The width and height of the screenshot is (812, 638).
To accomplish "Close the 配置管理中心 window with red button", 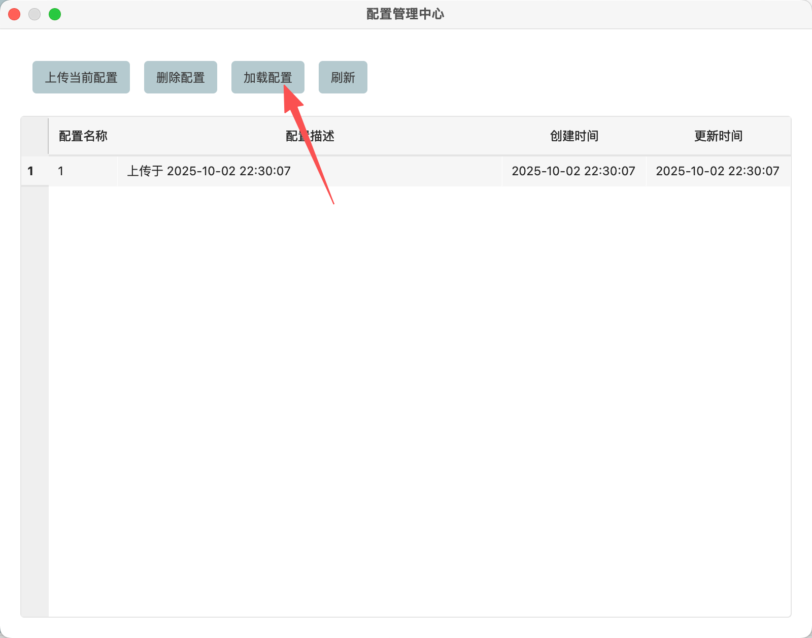I will tap(14, 14).
